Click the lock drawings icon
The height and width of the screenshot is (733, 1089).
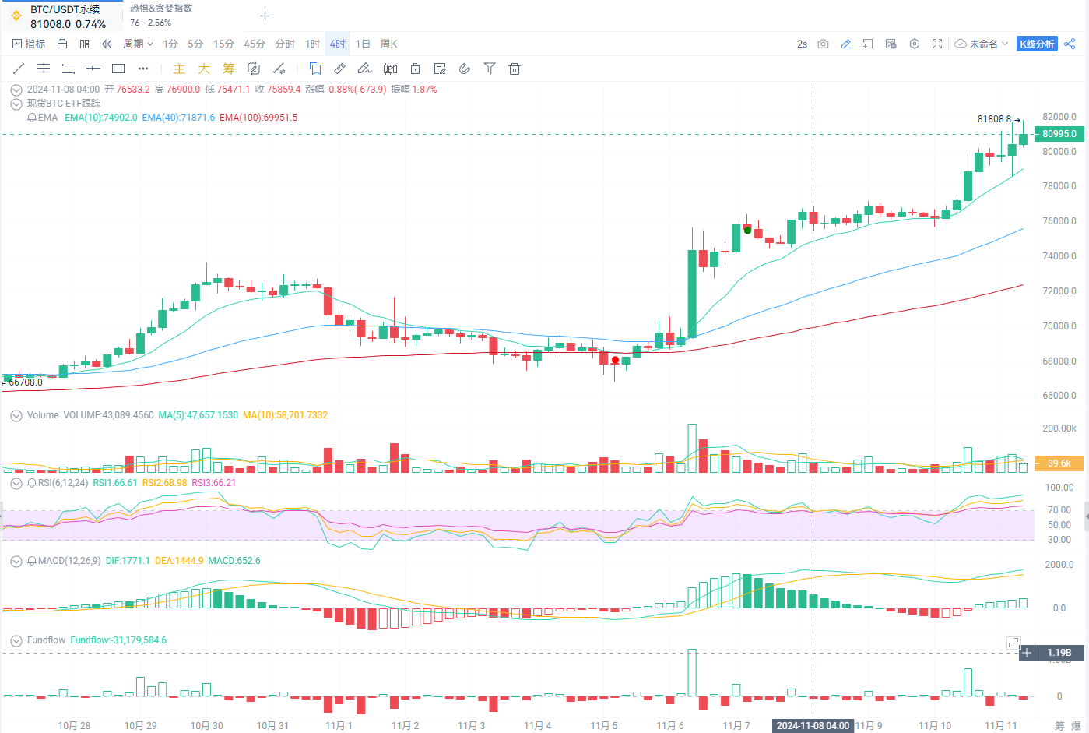(415, 69)
